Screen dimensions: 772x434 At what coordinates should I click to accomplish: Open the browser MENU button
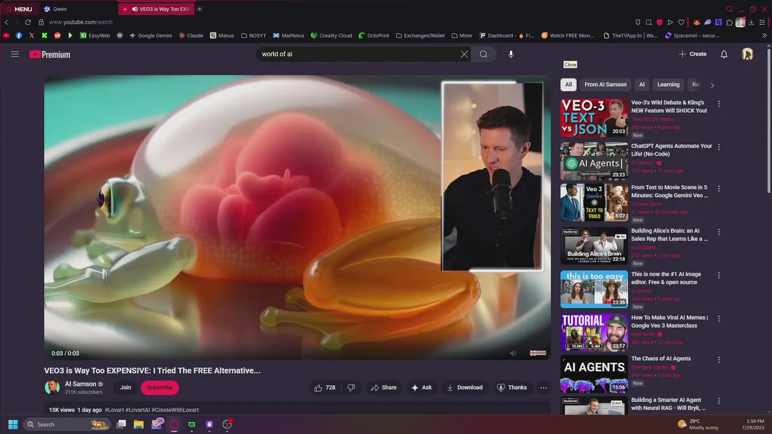19,9
